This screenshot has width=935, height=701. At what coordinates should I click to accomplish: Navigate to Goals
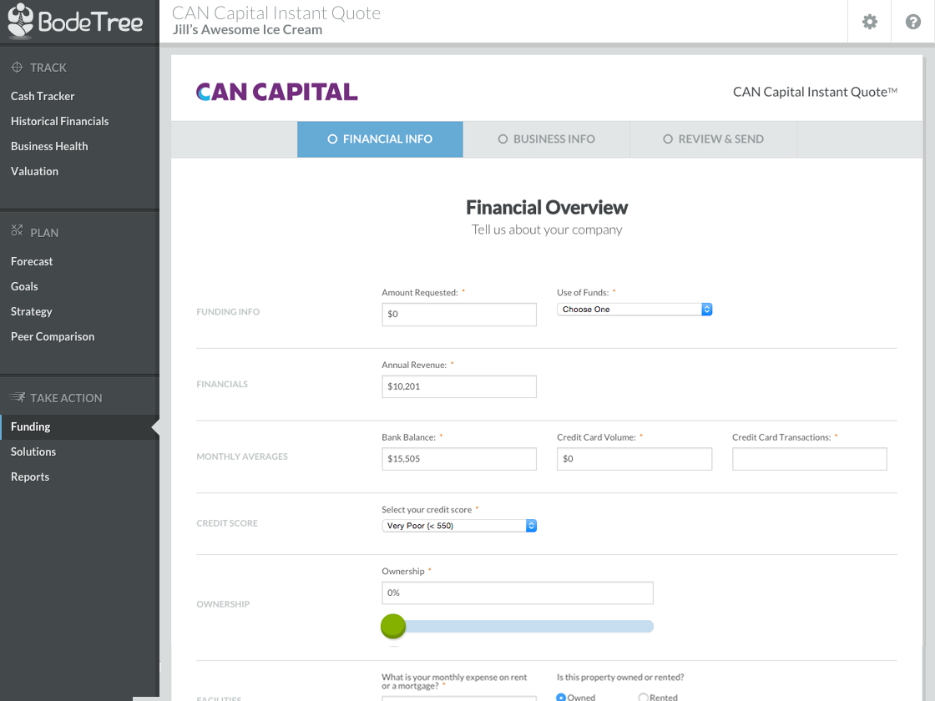[x=24, y=286]
